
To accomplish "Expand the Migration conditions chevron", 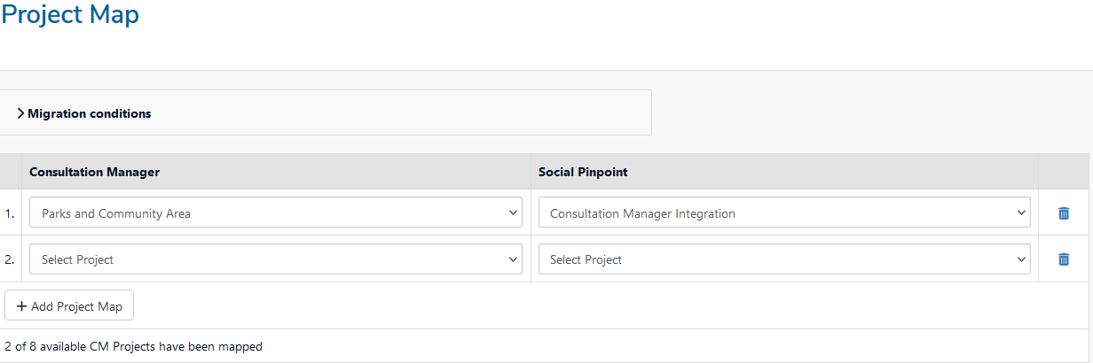I will click(20, 113).
